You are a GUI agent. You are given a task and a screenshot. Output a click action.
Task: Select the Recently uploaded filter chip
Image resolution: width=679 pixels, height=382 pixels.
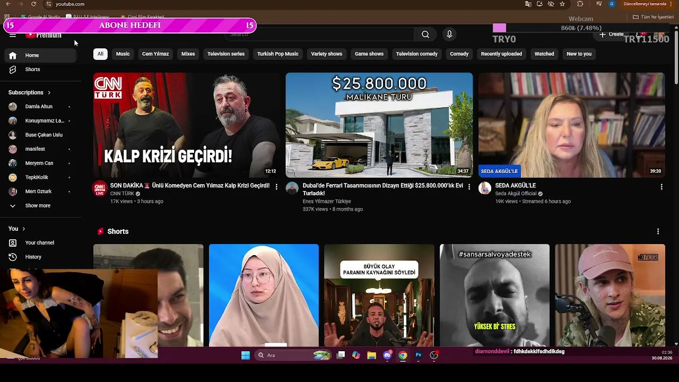click(x=501, y=54)
